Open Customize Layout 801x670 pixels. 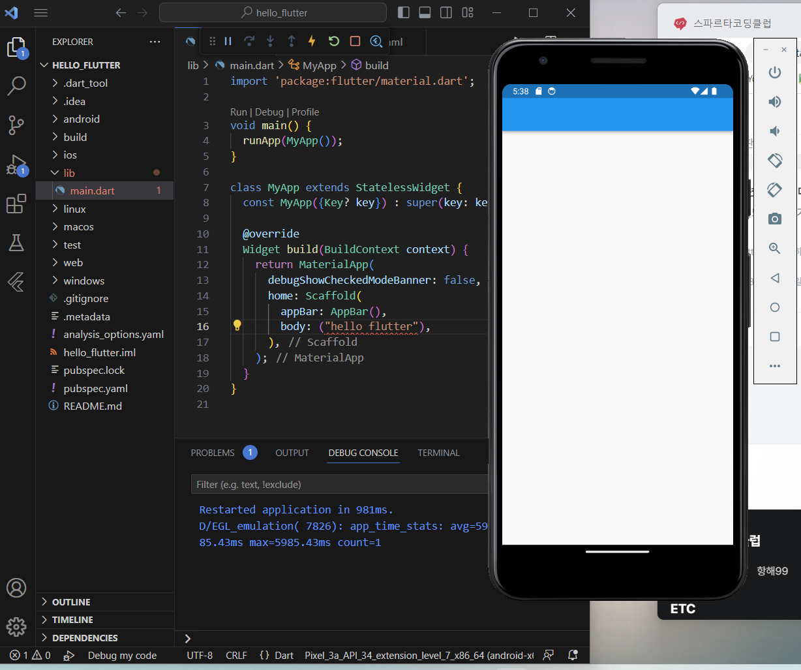(468, 12)
